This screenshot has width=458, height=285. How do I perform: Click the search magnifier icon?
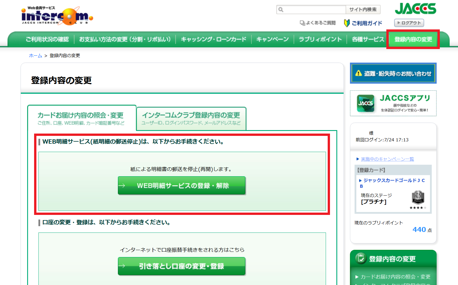click(x=281, y=10)
